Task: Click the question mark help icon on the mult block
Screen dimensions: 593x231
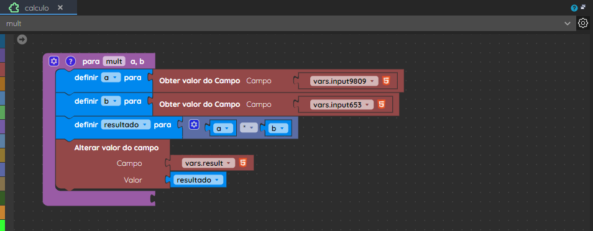Action: click(71, 61)
